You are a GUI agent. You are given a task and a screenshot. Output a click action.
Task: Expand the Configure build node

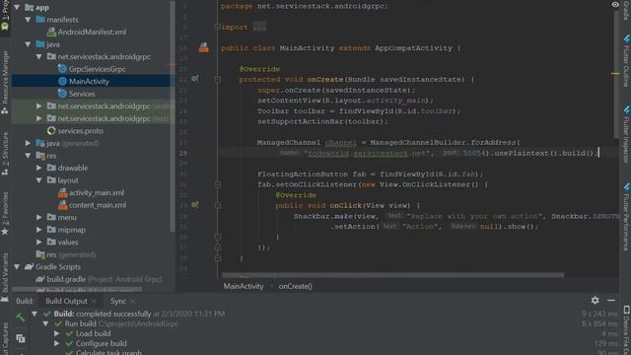point(57,343)
